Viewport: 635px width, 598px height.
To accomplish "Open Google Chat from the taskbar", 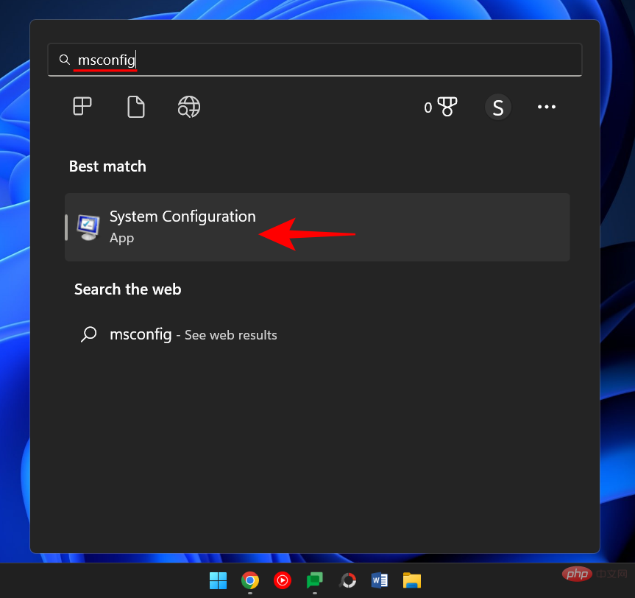I will 315,580.
